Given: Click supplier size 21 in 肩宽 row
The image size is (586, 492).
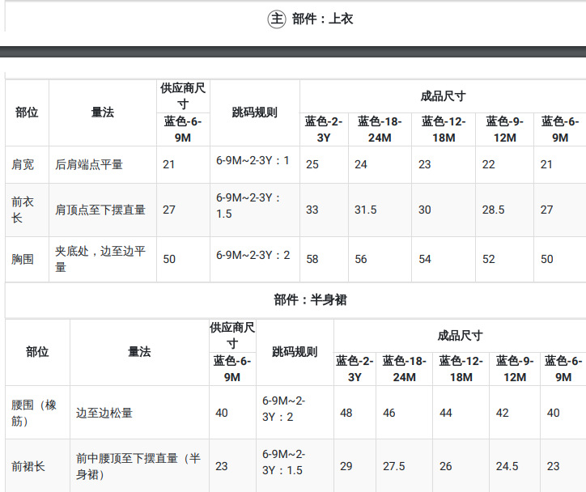Looking at the screenshot, I should (168, 164).
